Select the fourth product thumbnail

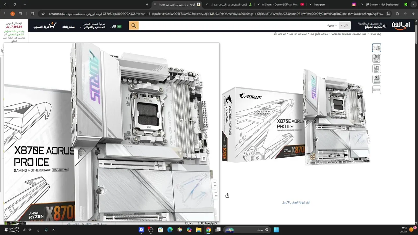tap(377, 79)
